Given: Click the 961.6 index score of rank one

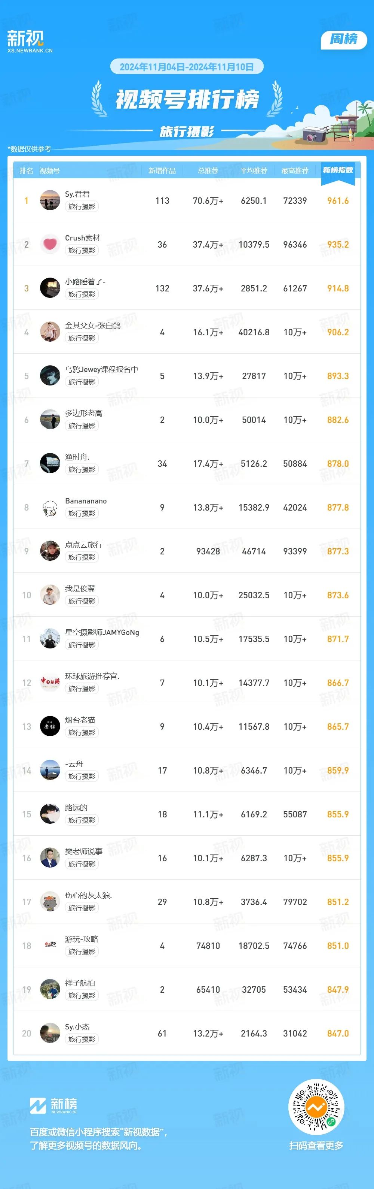Looking at the screenshot, I should click(338, 201).
